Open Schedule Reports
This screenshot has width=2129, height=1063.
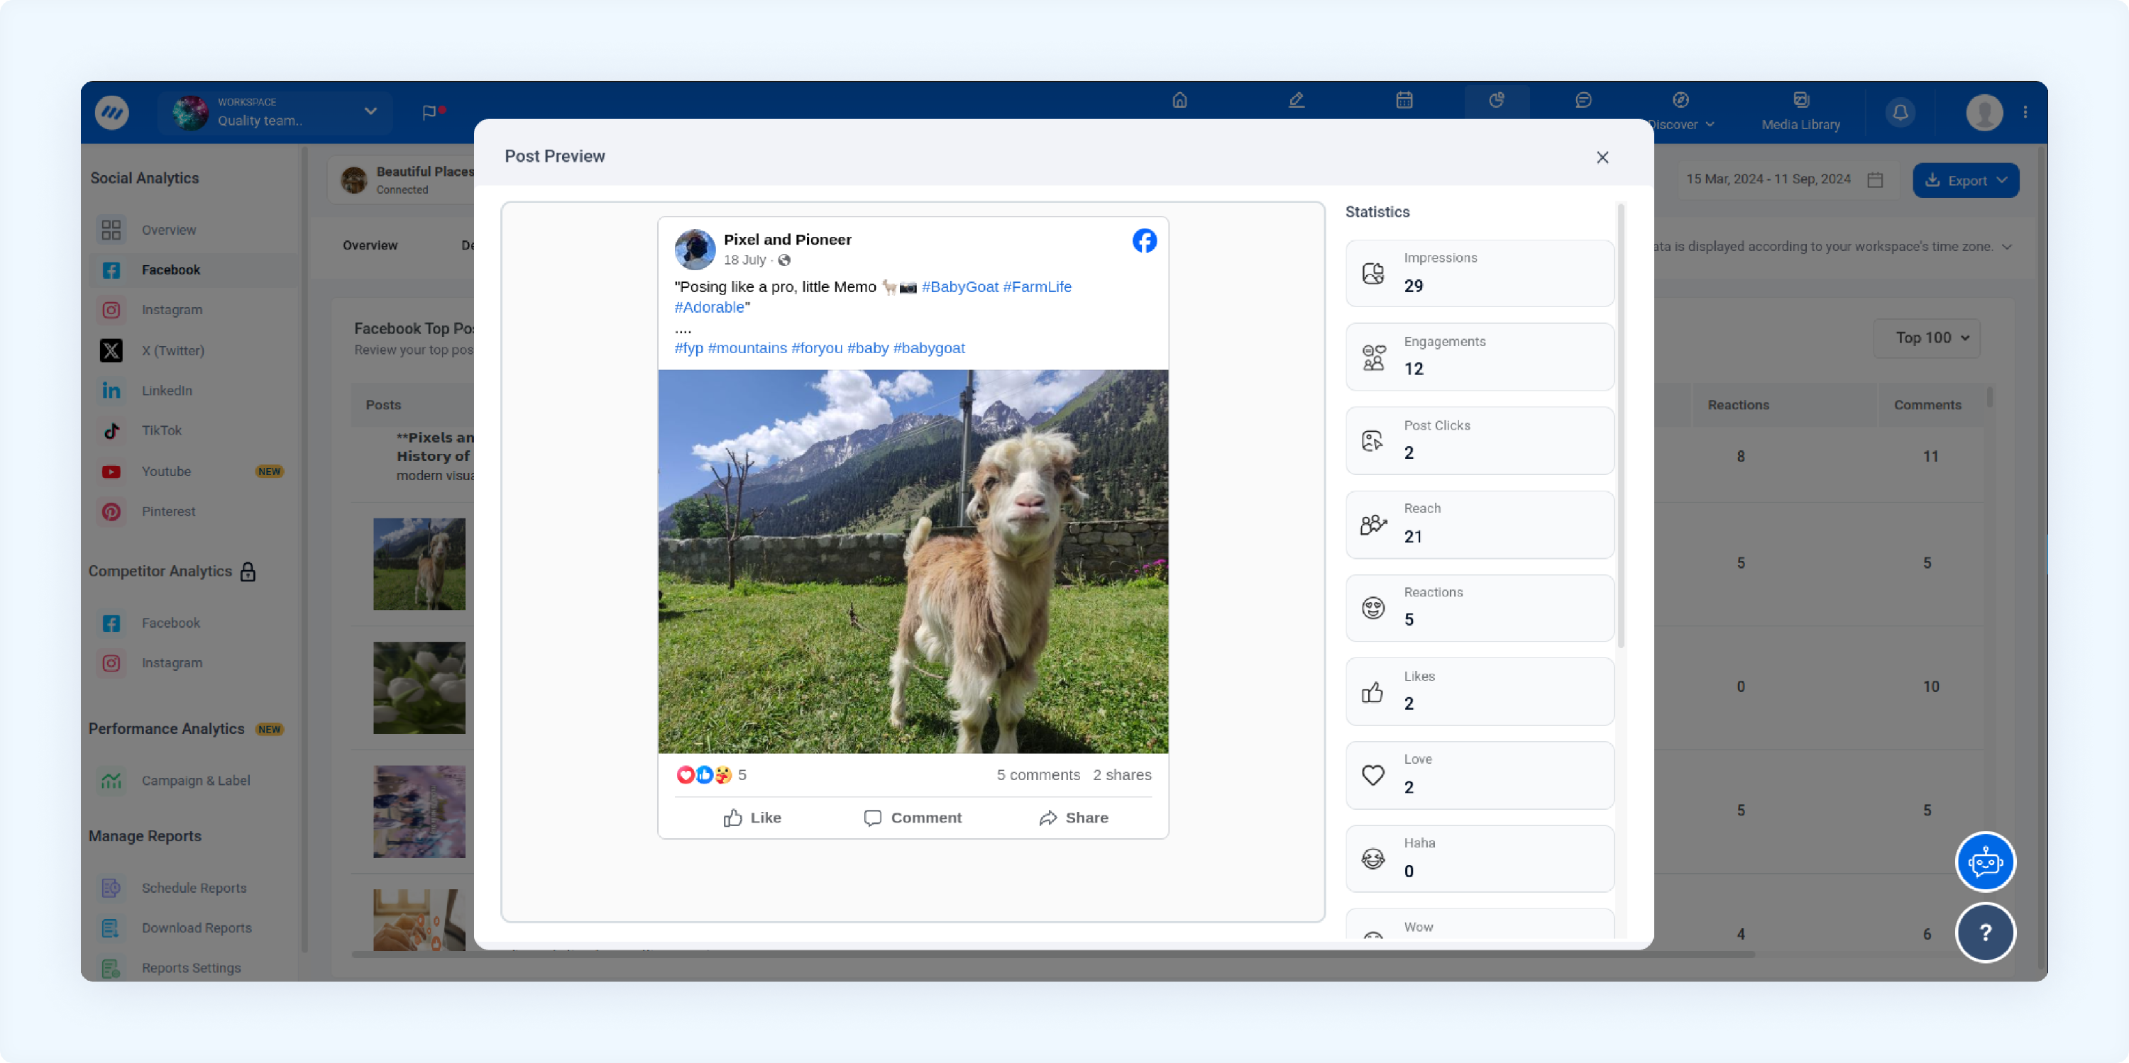point(194,888)
